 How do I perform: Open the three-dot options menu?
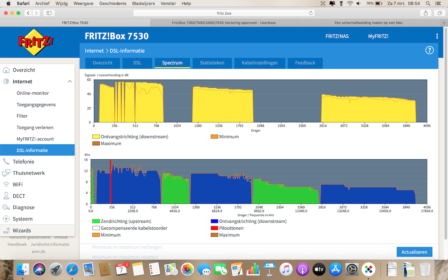tap(437, 36)
